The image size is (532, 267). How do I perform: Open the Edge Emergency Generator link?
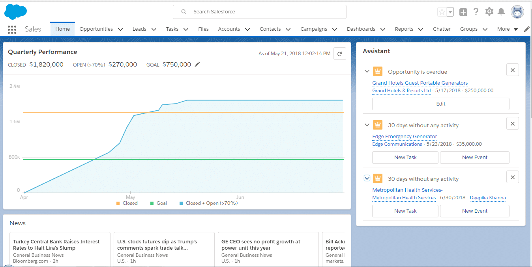coord(405,137)
